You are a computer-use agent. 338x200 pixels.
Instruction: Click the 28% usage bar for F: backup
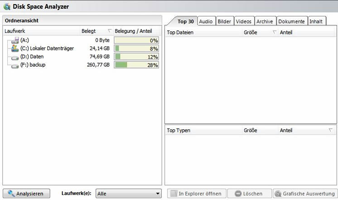click(136, 65)
